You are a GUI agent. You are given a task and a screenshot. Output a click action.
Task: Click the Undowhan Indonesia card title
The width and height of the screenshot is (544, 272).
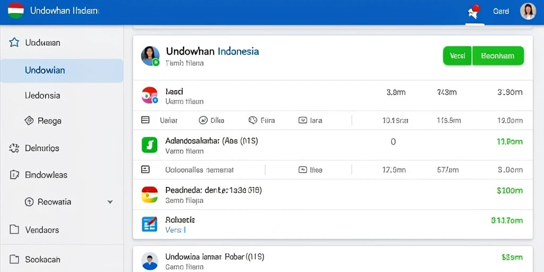(x=212, y=52)
